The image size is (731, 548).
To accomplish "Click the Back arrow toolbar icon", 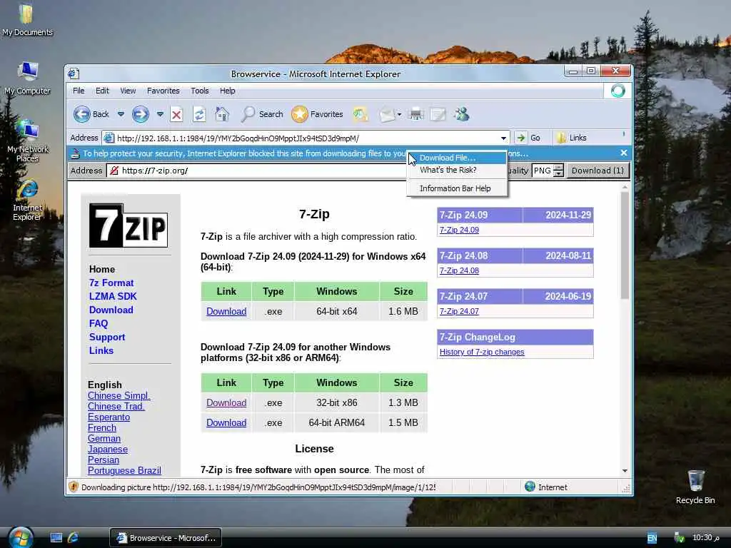I will click(82, 114).
